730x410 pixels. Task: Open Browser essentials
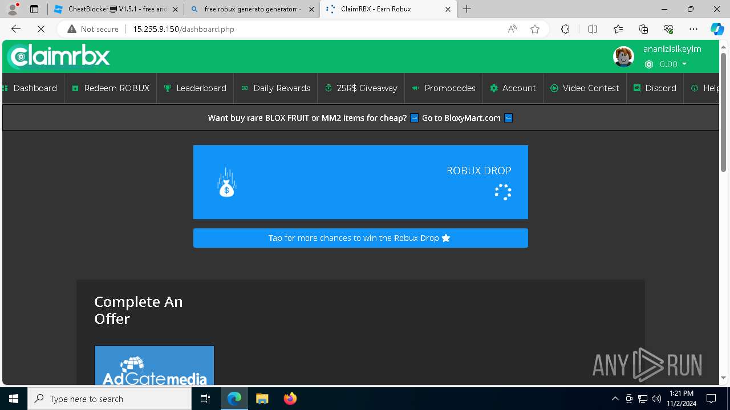pos(668,29)
